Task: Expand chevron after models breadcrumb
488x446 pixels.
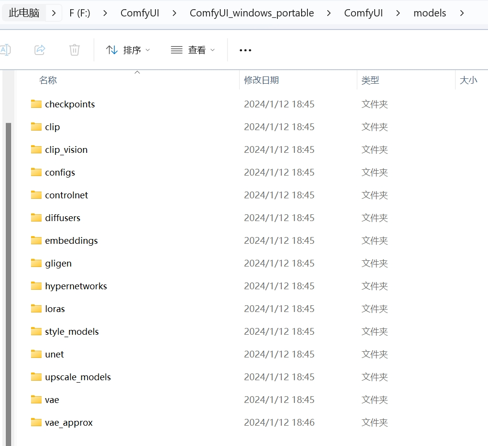Action: 462,13
